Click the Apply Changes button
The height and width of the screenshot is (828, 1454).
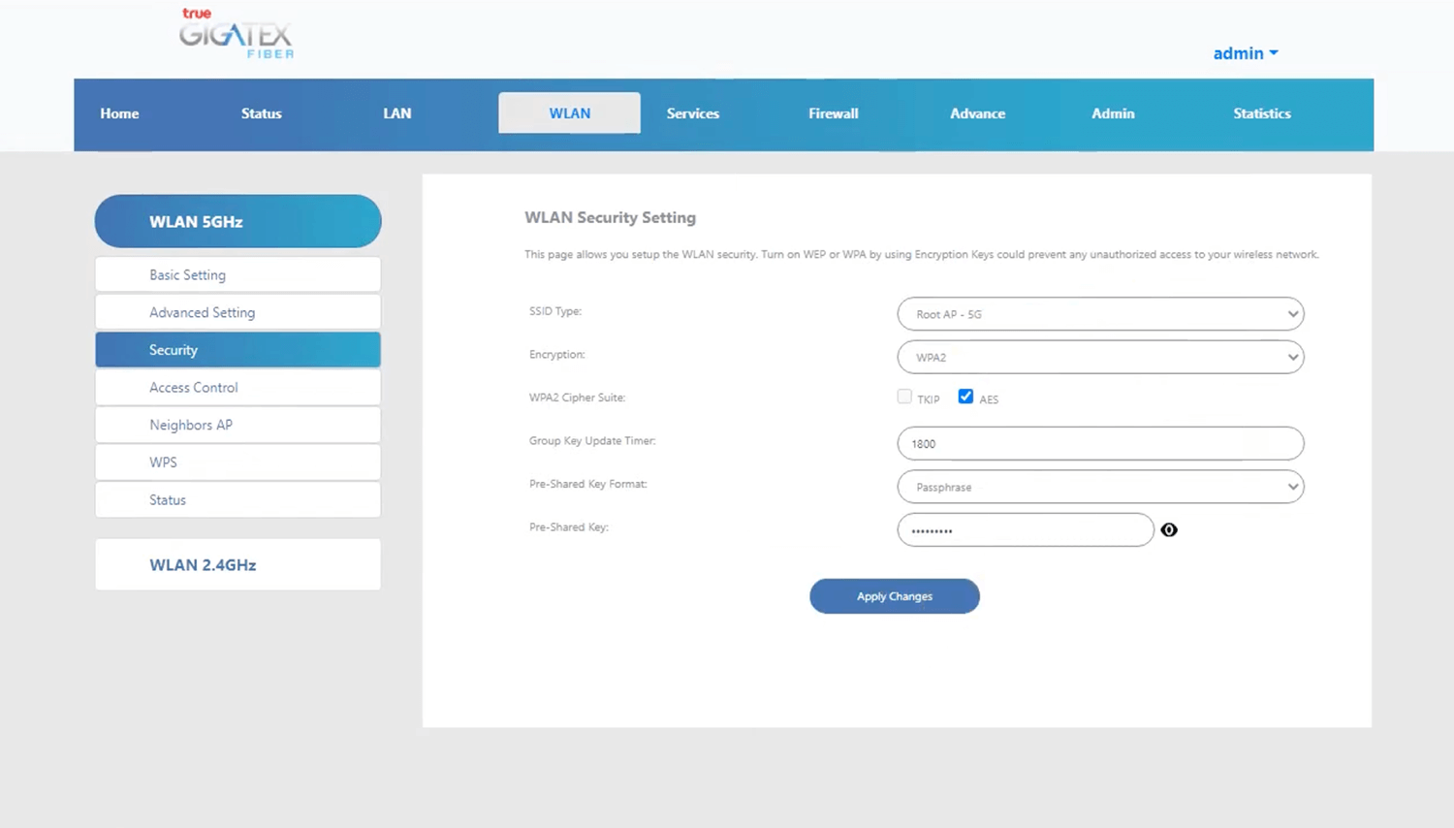click(x=894, y=596)
